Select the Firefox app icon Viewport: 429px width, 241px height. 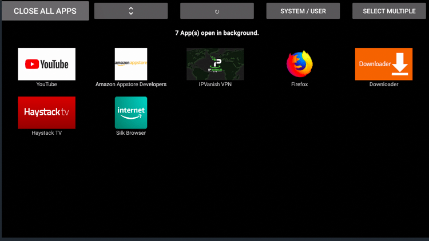299,64
